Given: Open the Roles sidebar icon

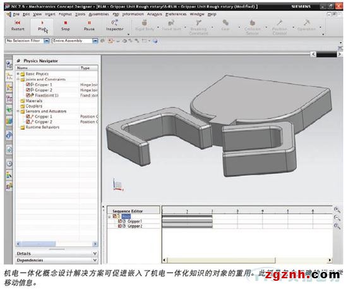Looking at the screenshot, I should click(x=9, y=186).
